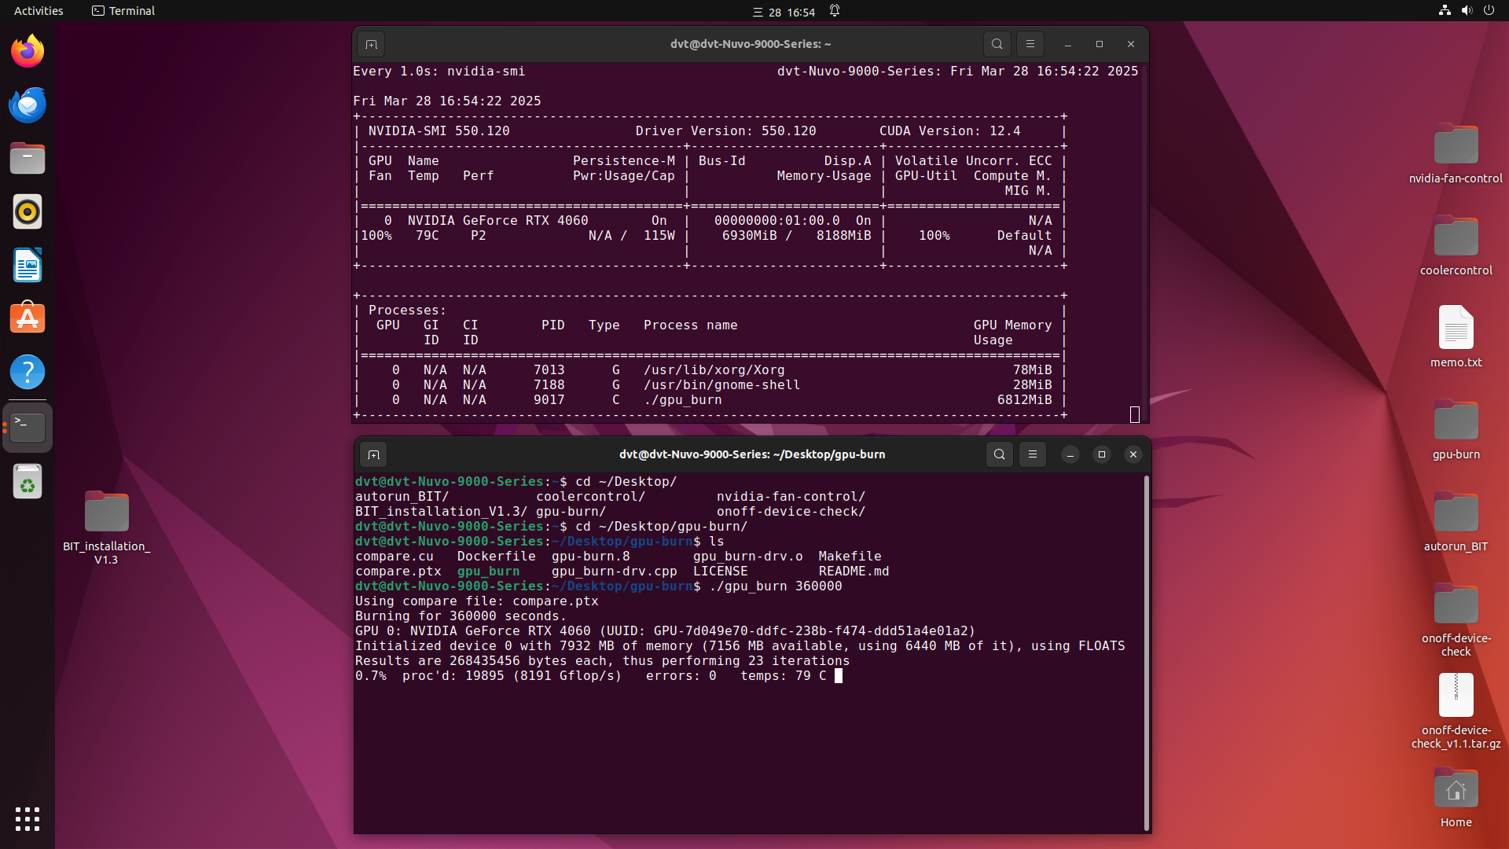The width and height of the screenshot is (1509, 849).
Task: Open hamburger menu in gpu-burn terminal
Action: (x=1032, y=454)
